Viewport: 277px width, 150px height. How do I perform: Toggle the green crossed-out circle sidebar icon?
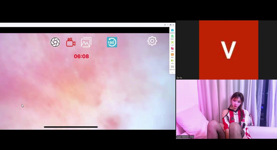pos(172,36)
